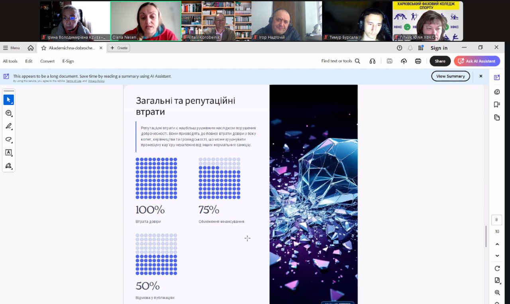Image resolution: width=510 pixels, height=304 pixels.
Task: Go to previous page with up chevron
Action: point(497,244)
